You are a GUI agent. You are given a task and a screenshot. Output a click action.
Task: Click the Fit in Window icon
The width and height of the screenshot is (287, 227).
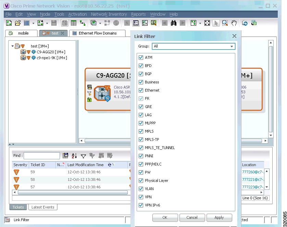coord(207,23)
